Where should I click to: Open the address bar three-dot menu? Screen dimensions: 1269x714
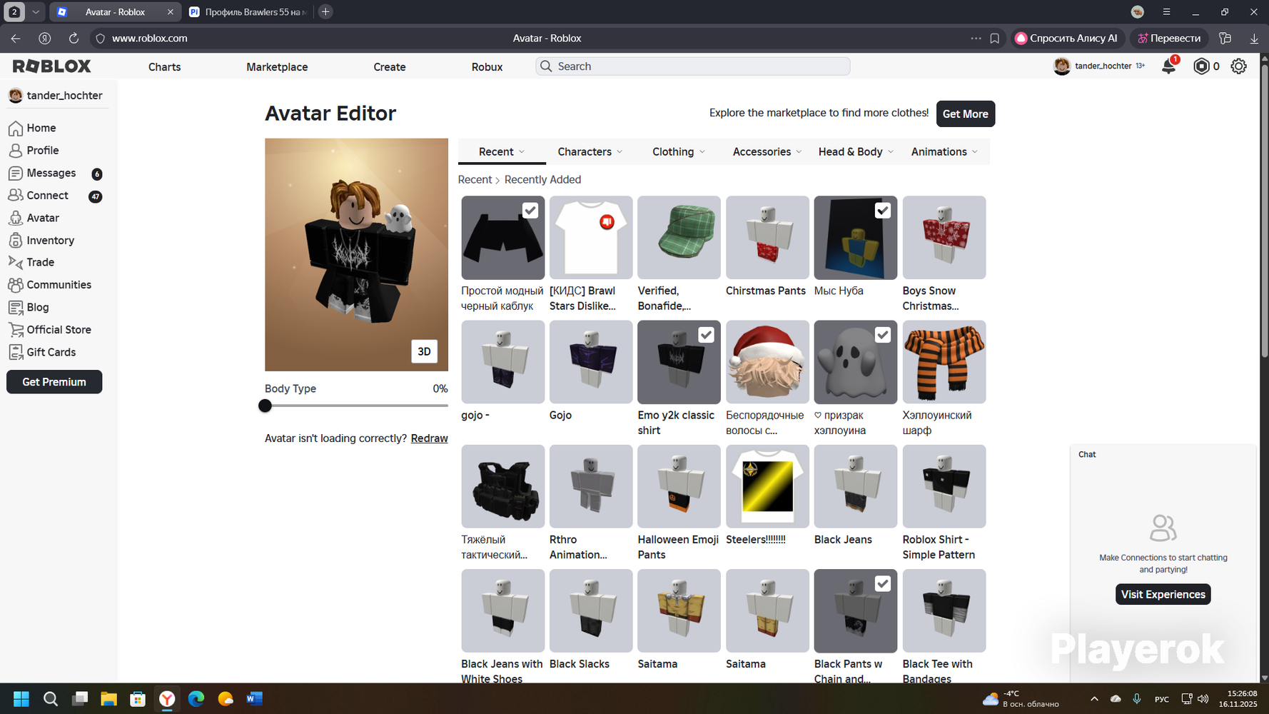pos(976,39)
